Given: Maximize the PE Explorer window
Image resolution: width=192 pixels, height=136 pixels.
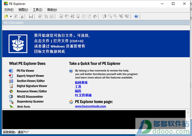Looking at the screenshot, I should (173, 3).
